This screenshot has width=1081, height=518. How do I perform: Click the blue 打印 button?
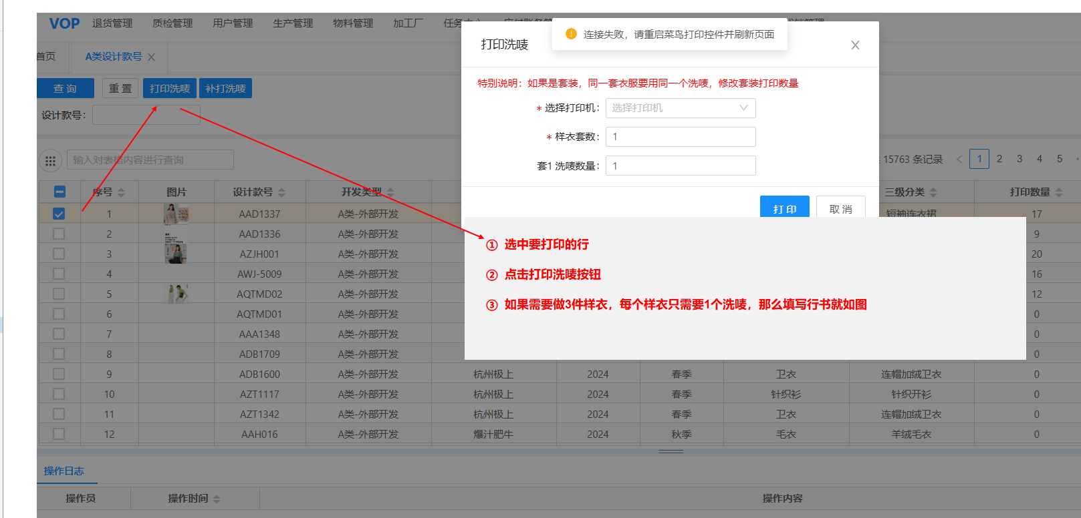[x=784, y=207]
